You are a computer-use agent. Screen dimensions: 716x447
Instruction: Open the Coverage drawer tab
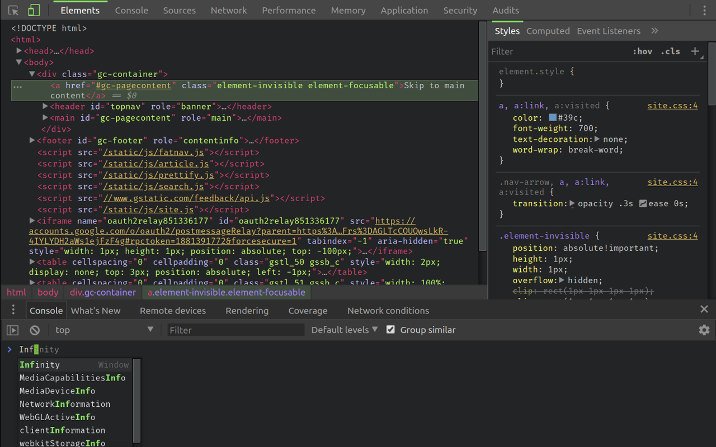click(x=308, y=310)
